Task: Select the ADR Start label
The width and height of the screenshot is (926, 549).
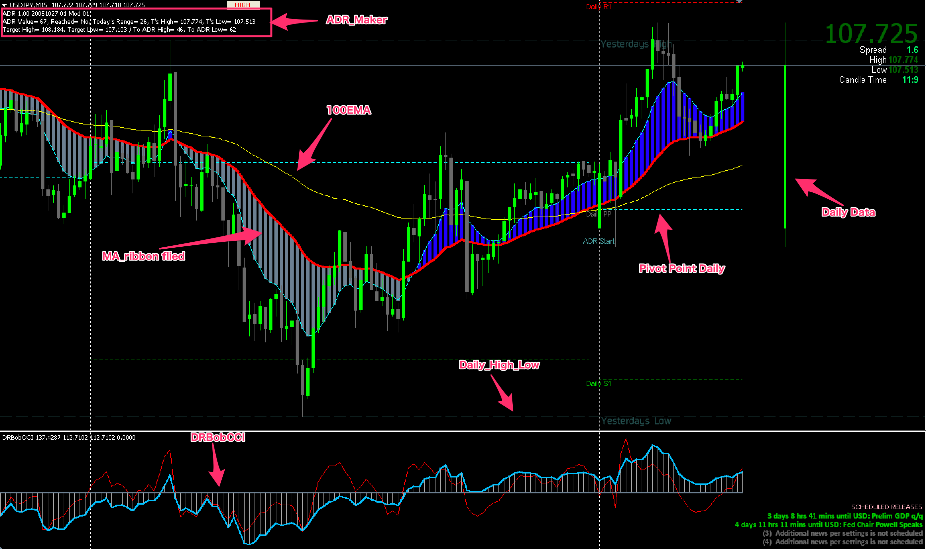Action: tap(599, 241)
